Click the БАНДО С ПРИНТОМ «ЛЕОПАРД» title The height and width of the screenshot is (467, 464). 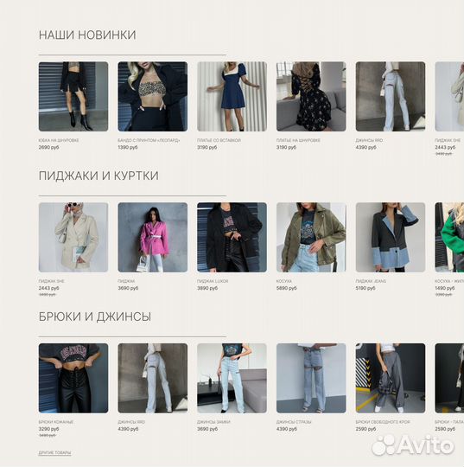149,140
